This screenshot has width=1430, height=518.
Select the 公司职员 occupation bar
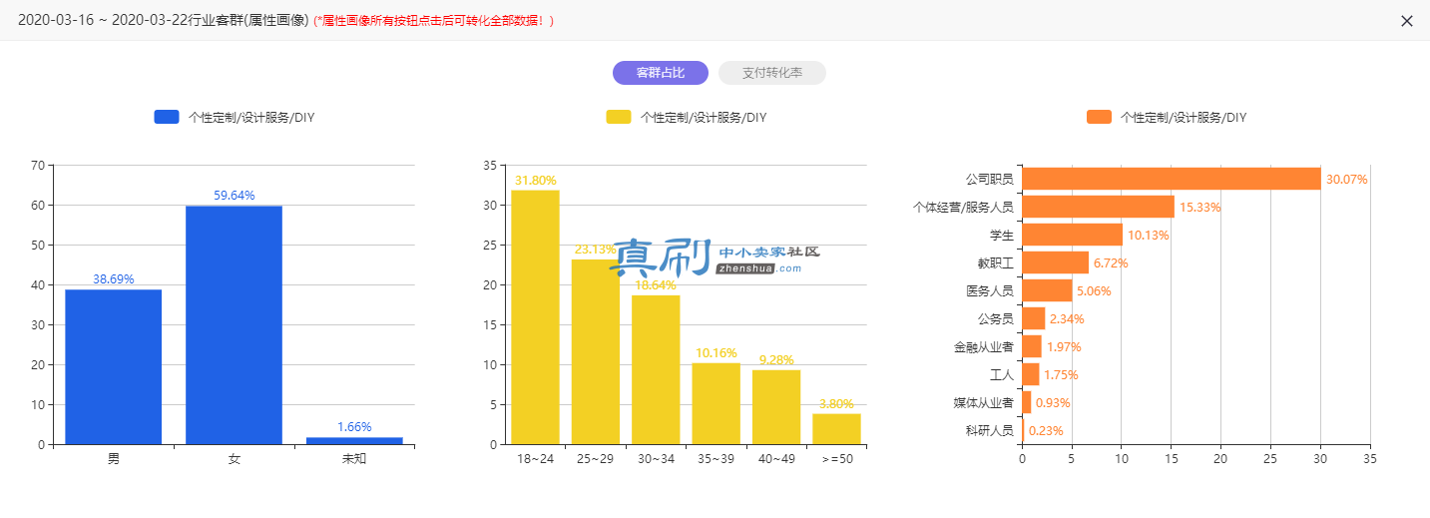pyautogui.click(x=1172, y=179)
